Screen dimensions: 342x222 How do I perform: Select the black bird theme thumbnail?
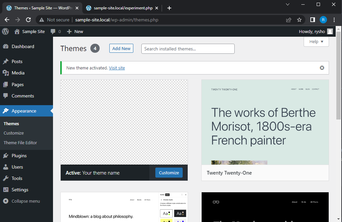tap(265, 207)
